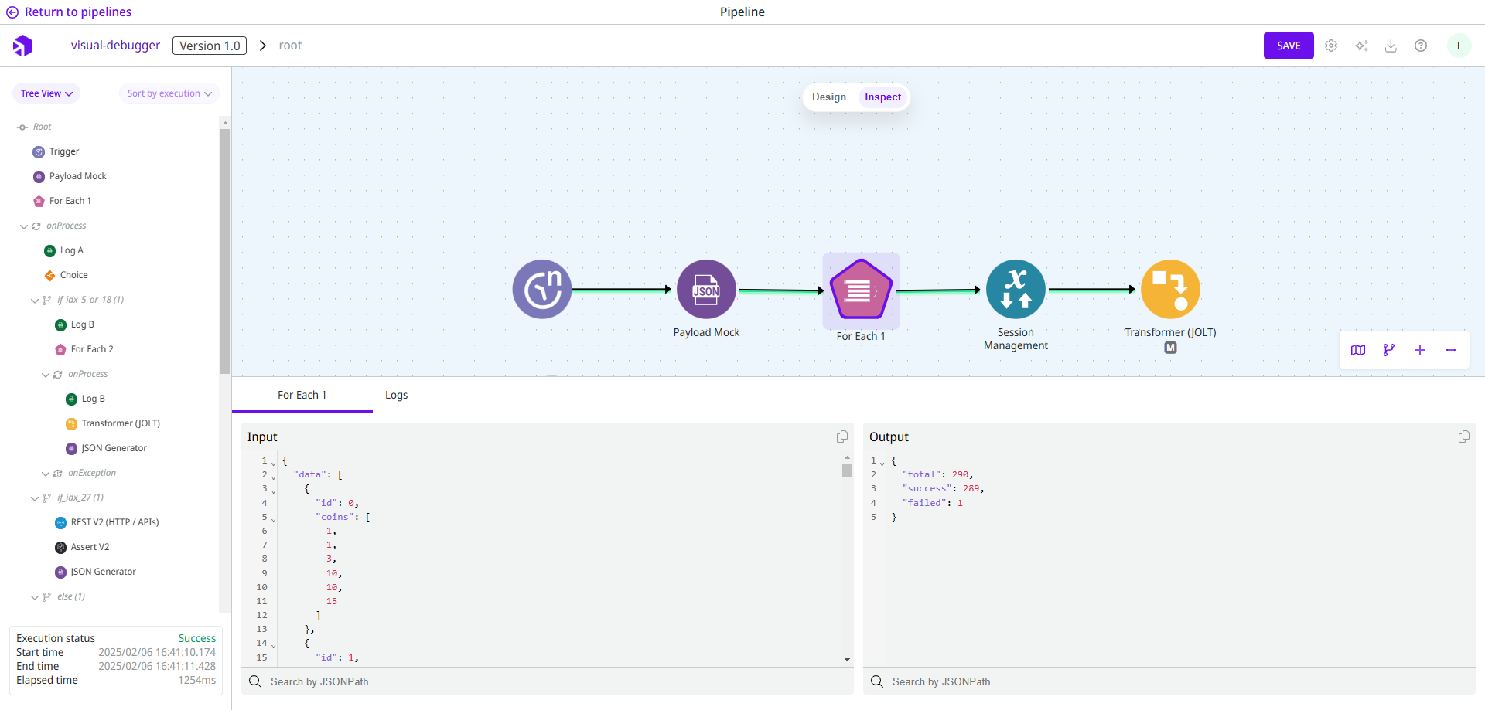Open Sort by execution dropdown
Viewport: 1485px width, 710px height.
169,93
